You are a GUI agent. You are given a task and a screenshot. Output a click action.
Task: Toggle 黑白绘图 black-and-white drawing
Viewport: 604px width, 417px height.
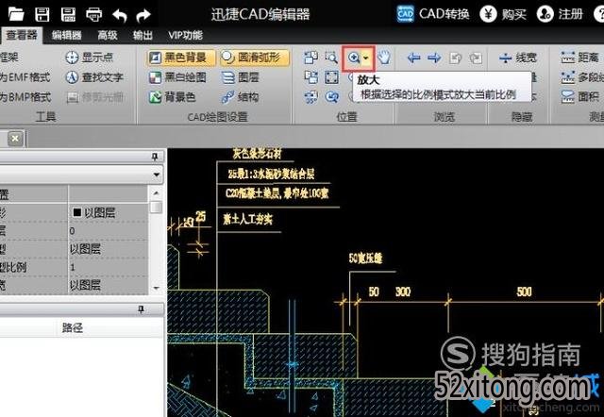(177, 77)
